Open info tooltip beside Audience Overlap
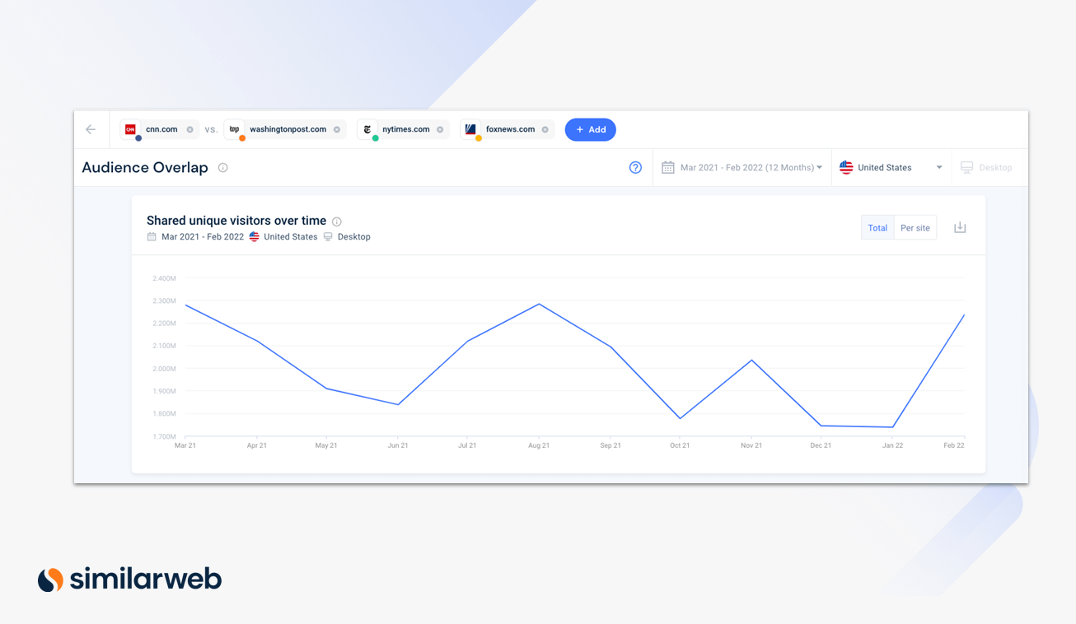1076x624 pixels. (x=222, y=167)
